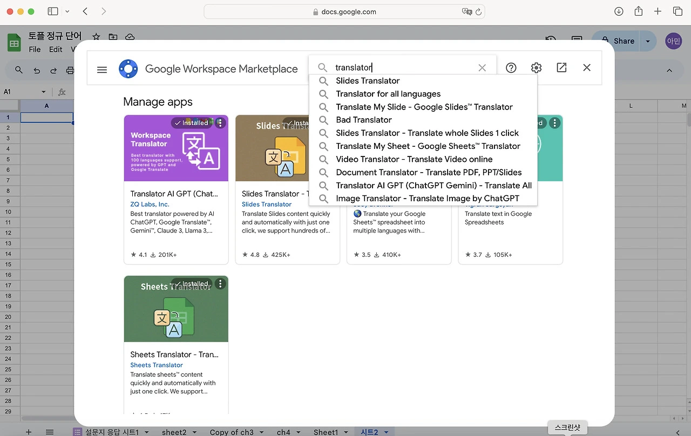Open options menu on Sheets Translator card
Viewport: 691px width, 436px height.
(220, 284)
